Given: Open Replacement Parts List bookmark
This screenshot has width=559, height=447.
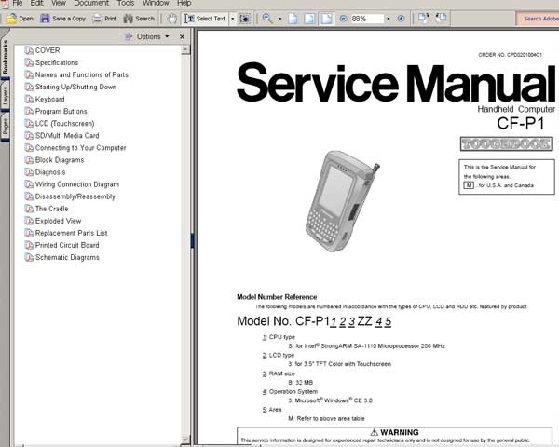Looking at the screenshot, I should [x=71, y=233].
